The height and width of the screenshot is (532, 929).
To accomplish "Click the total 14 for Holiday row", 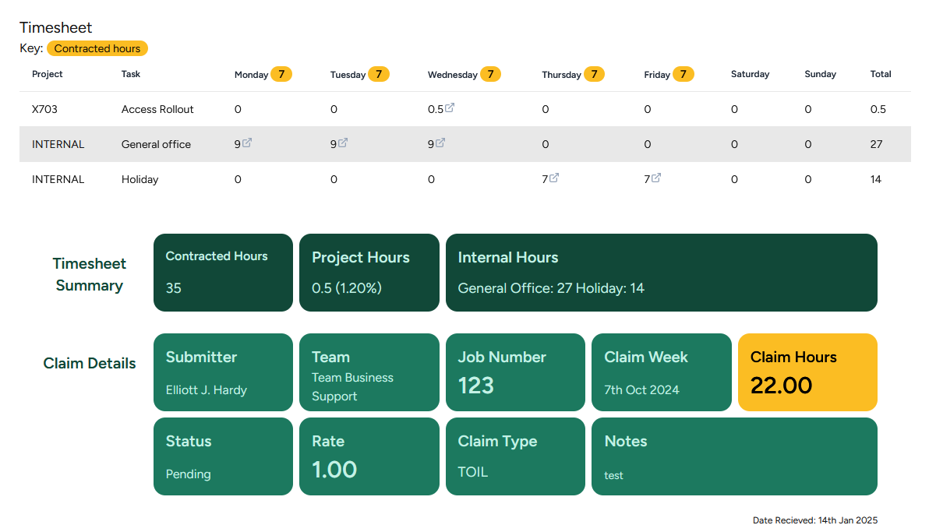I will [x=876, y=179].
